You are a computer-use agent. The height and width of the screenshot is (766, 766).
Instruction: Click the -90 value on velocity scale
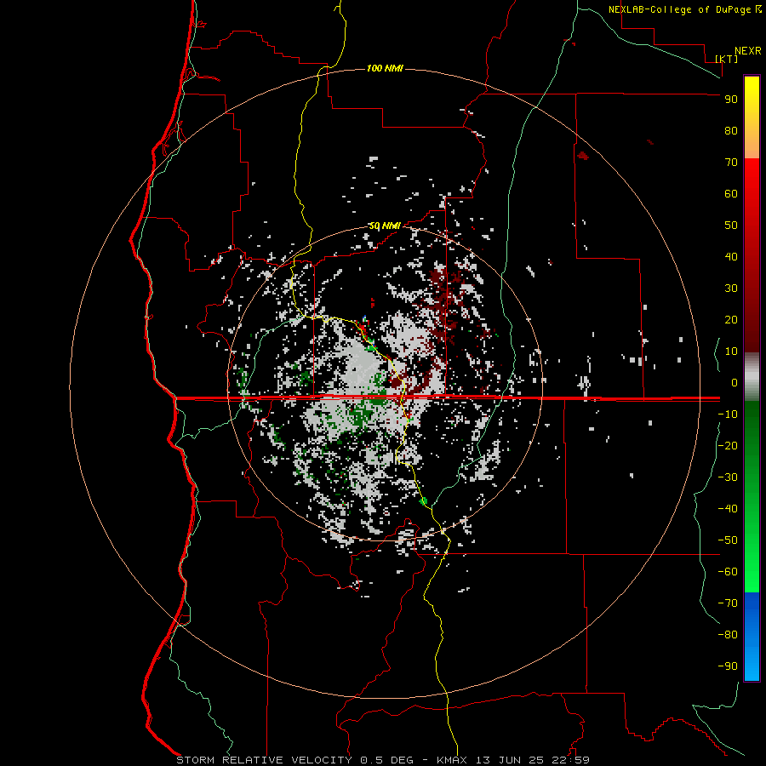point(728,666)
